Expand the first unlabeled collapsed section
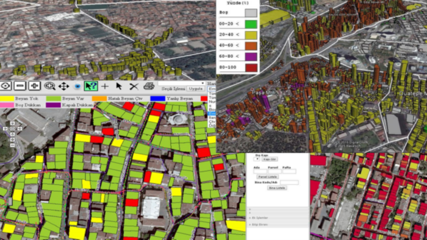The image size is (427, 240). (x=278, y=210)
